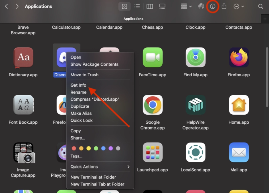
Task: Select the LocalSend app icon
Action: [195, 152]
